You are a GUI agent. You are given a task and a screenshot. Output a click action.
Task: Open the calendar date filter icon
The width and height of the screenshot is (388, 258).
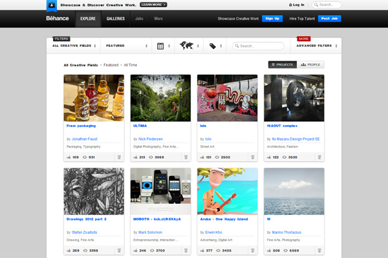tap(160, 46)
